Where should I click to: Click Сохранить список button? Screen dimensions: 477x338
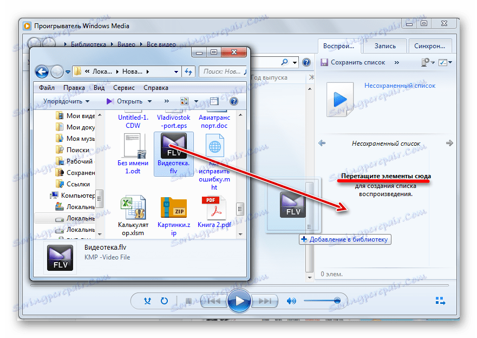point(353,62)
